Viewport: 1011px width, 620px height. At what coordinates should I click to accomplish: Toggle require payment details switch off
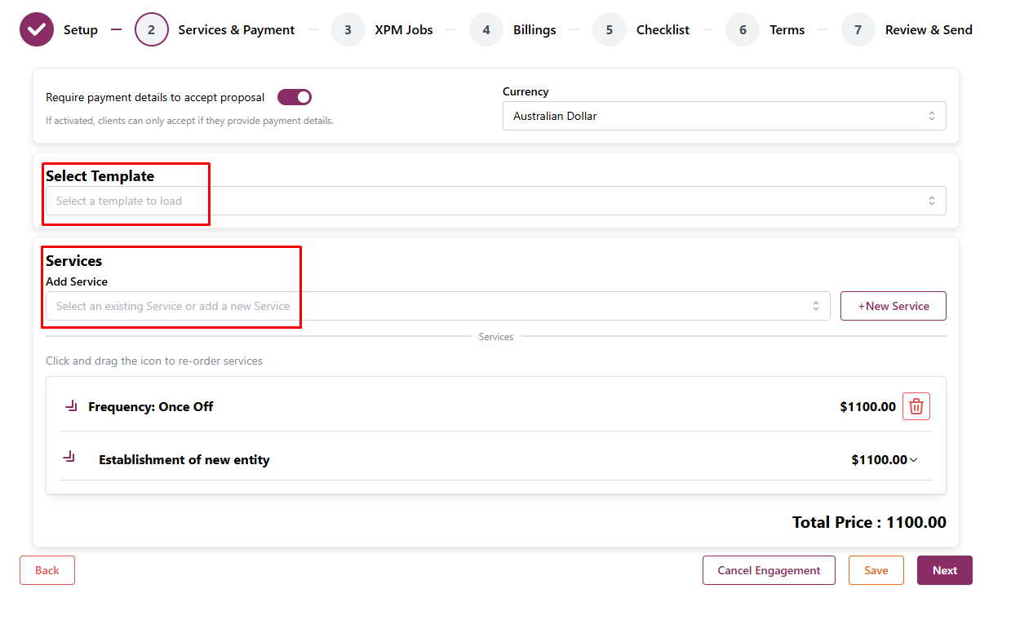pyautogui.click(x=295, y=97)
